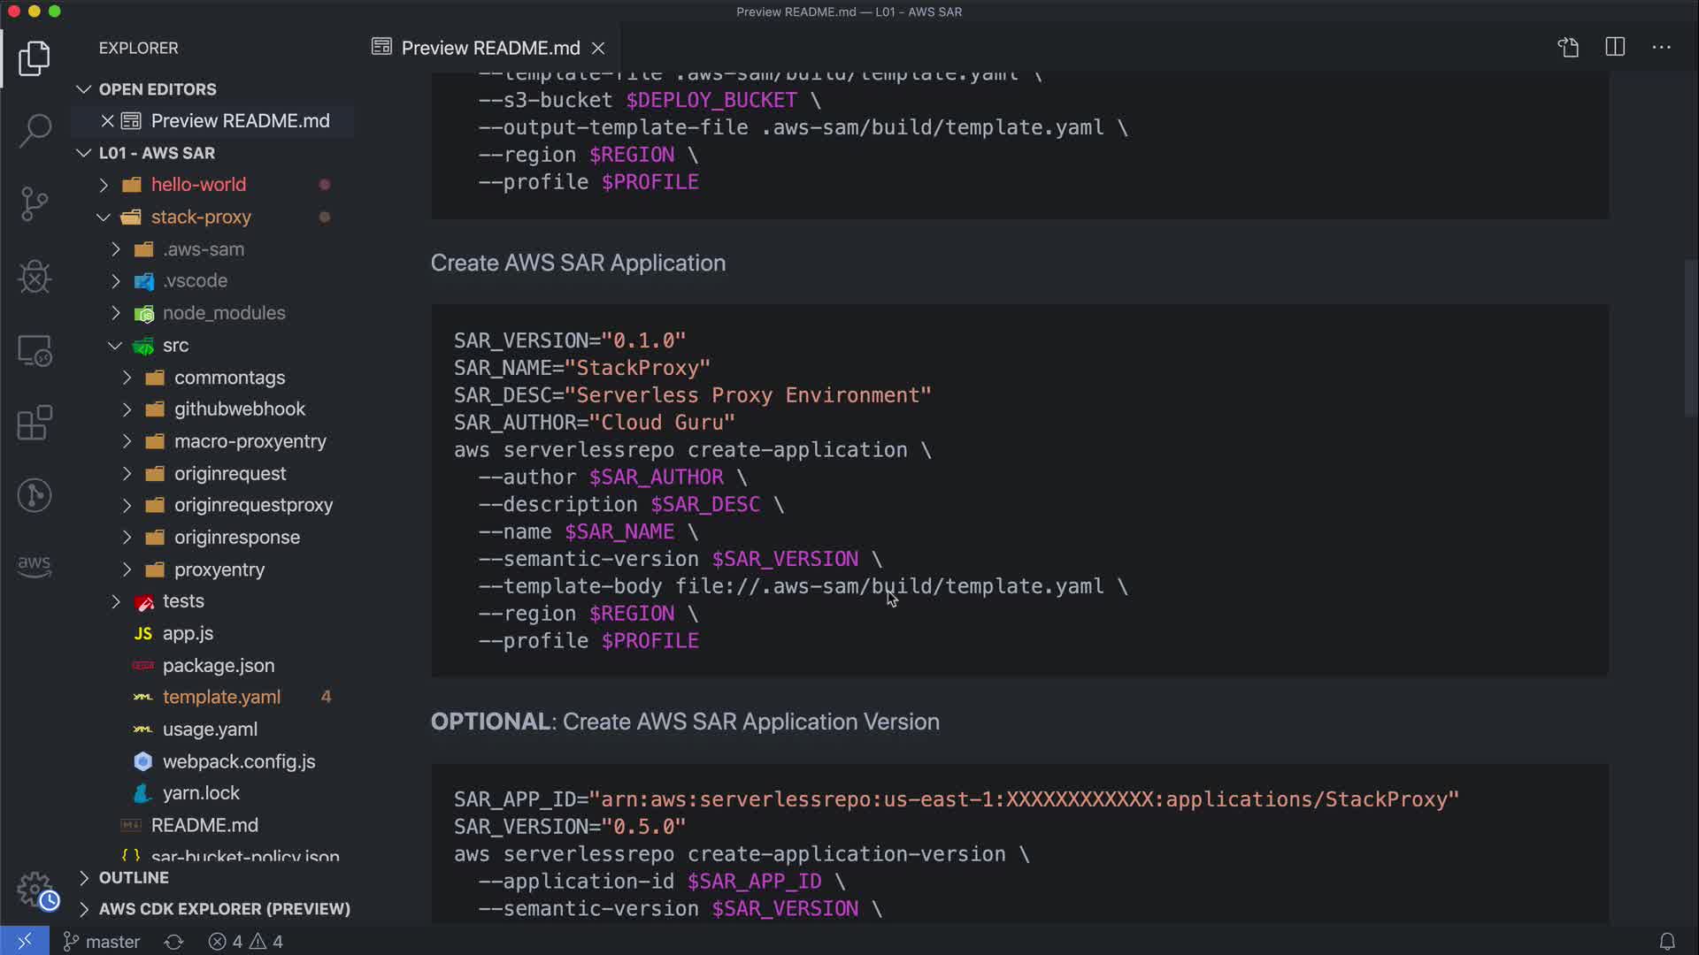This screenshot has height=955, width=1699.
Task: Open the Extensions view
Action: pos(35,423)
